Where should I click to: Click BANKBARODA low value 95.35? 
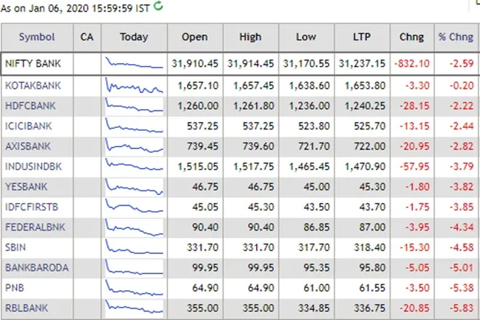[317, 268]
